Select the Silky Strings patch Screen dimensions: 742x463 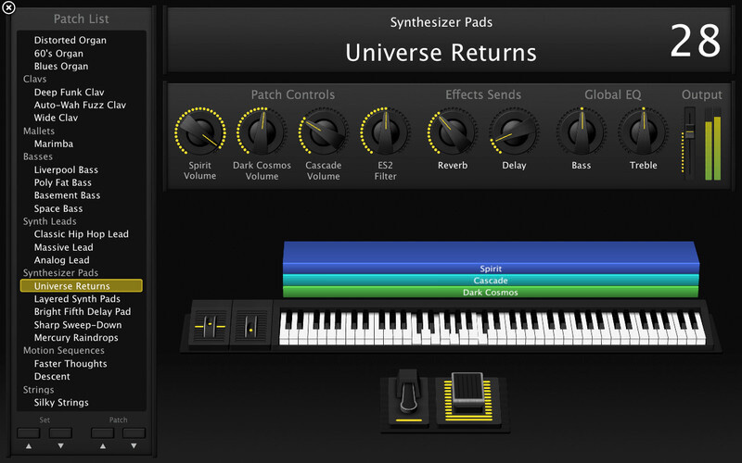(x=61, y=403)
